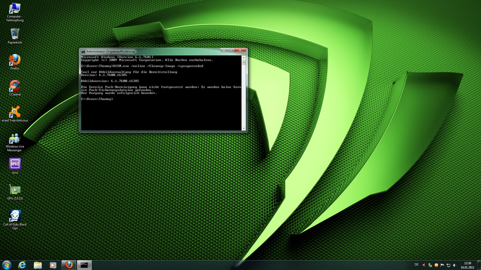Click the text "Abbildversion: 6.1.7600.16385"
Image resolution: width=481 pixels, height=270 pixels.
110,81
